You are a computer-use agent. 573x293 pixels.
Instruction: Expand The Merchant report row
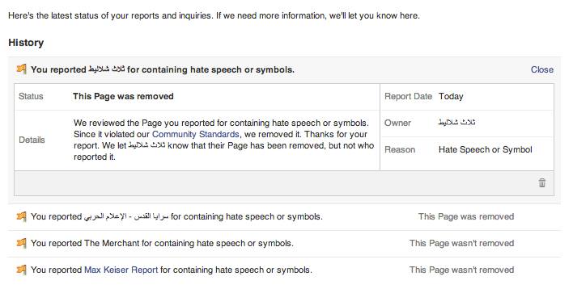(x=284, y=244)
